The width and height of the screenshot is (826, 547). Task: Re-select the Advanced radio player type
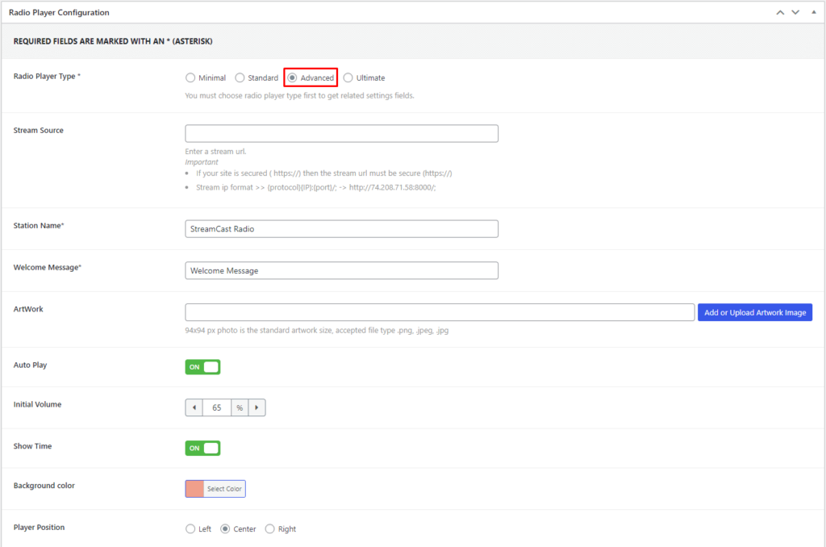coord(293,77)
